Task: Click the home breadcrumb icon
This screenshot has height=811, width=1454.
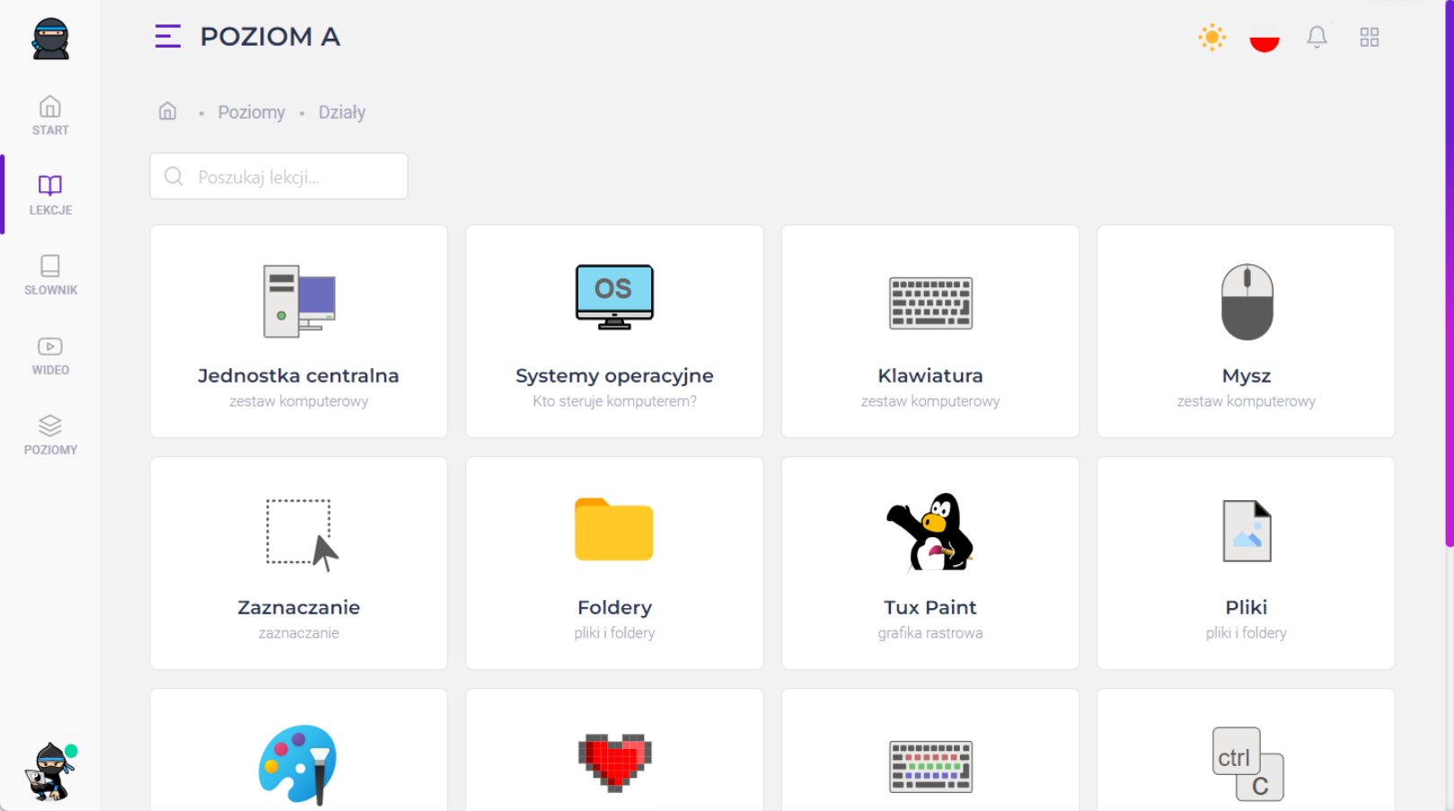Action: pos(168,111)
